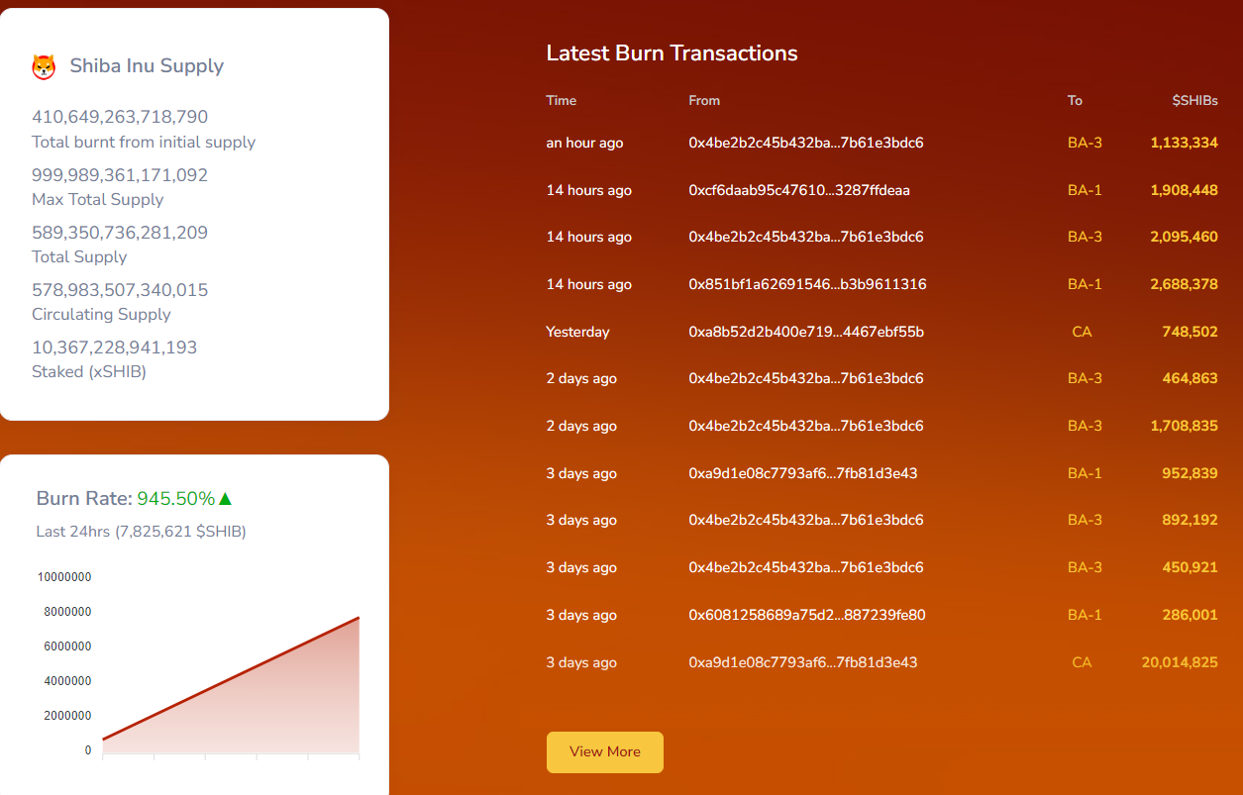The width and height of the screenshot is (1243, 795).
Task: Open sender address in the 2,095,460 SHIB row
Action: [806, 237]
